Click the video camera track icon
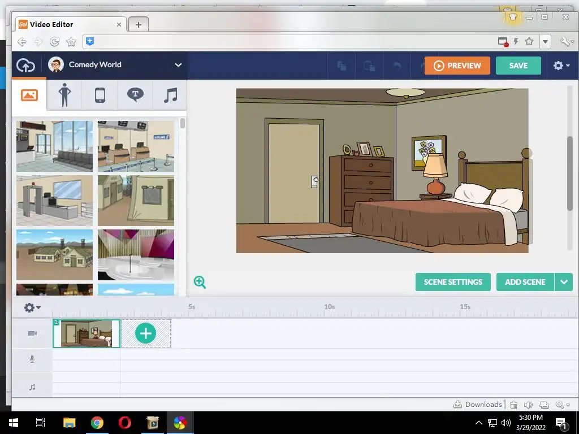The height and width of the screenshot is (434, 579). click(x=32, y=333)
